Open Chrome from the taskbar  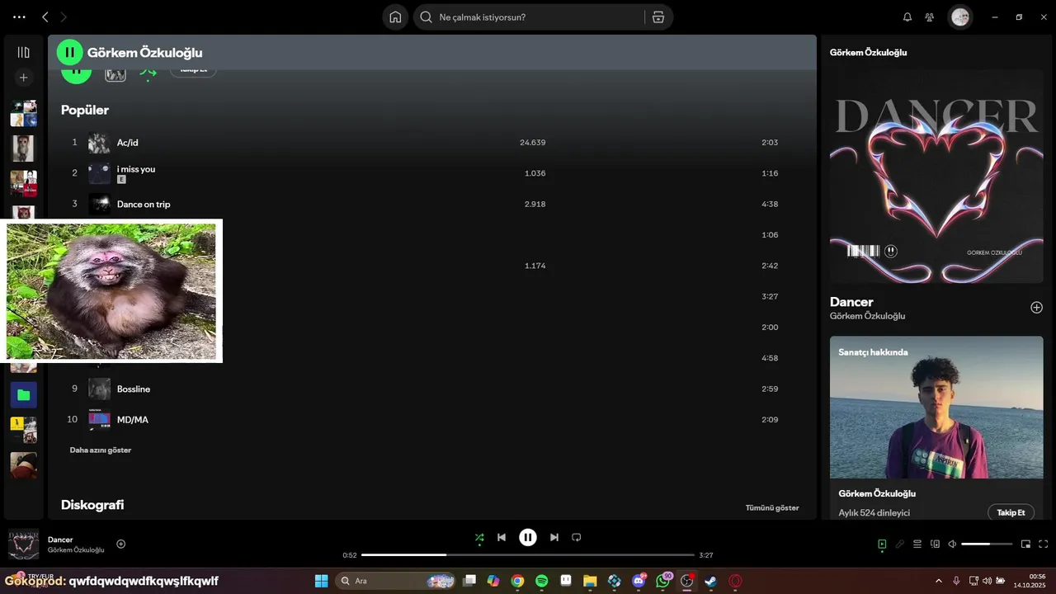(517, 581)
